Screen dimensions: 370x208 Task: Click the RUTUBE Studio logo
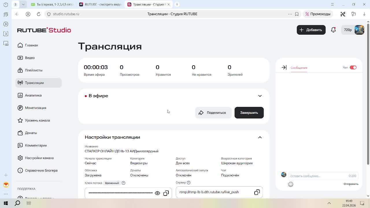pos(44,30)
